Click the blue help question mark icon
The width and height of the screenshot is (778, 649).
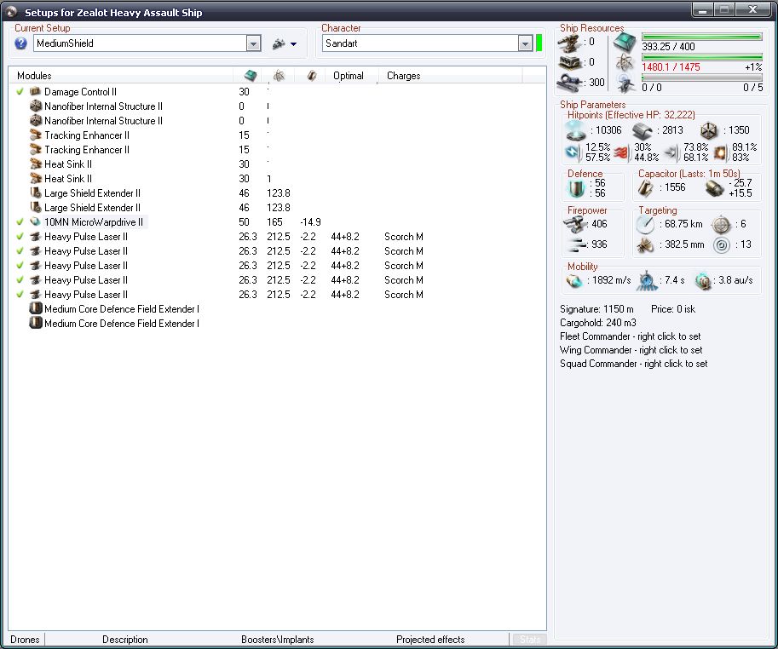pos(20,43)
